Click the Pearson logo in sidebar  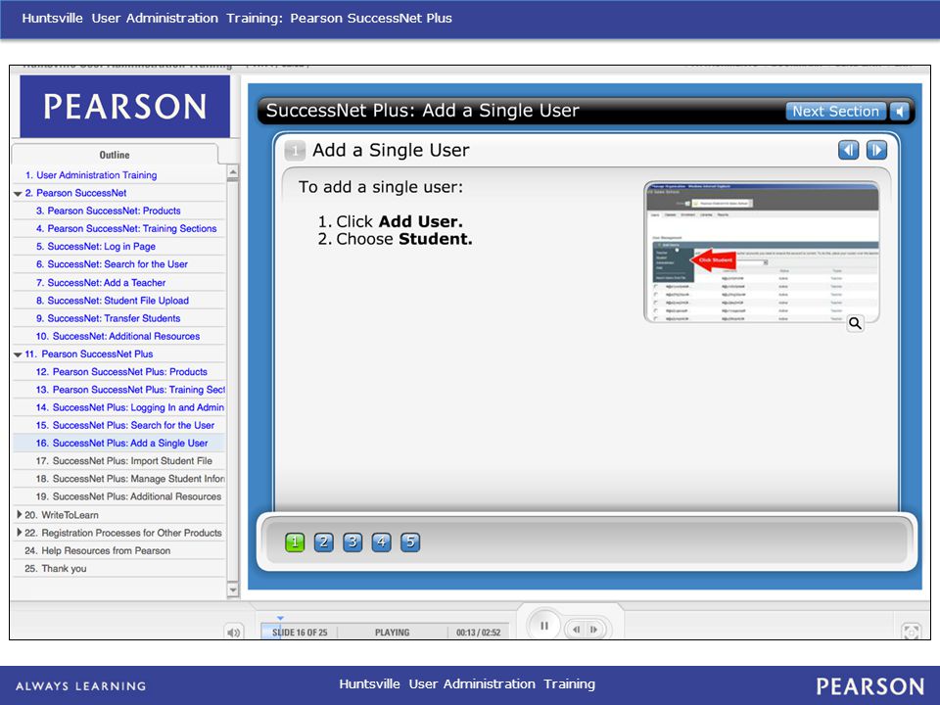click(124, 106)
